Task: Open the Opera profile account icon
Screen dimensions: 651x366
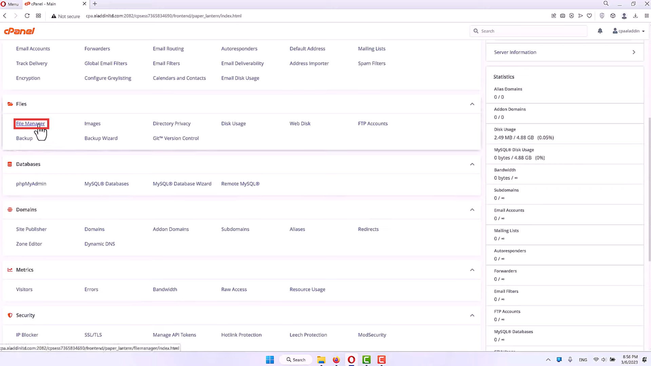Action: pos(624,16)
